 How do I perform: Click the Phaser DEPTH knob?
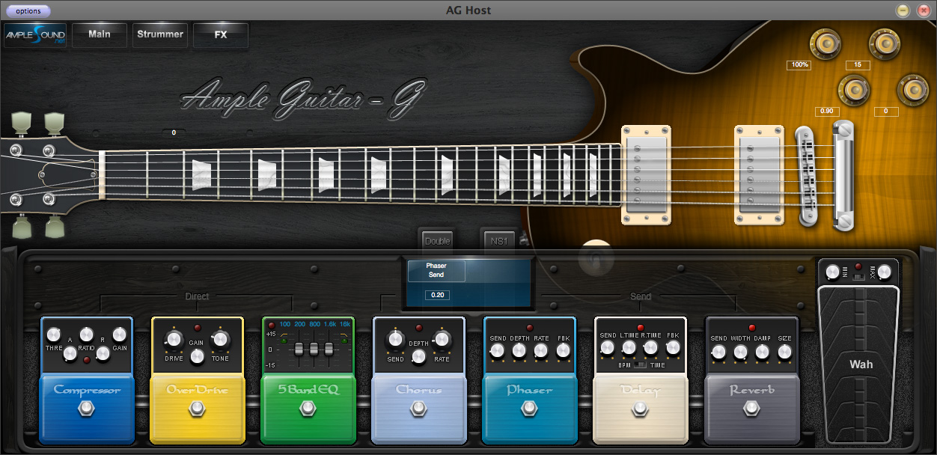point(519,351)
